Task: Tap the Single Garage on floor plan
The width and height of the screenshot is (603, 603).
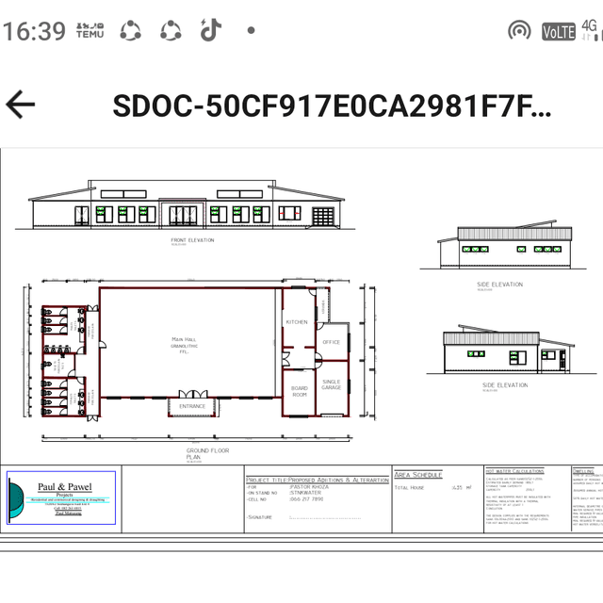Action: (x=331, y=386)
